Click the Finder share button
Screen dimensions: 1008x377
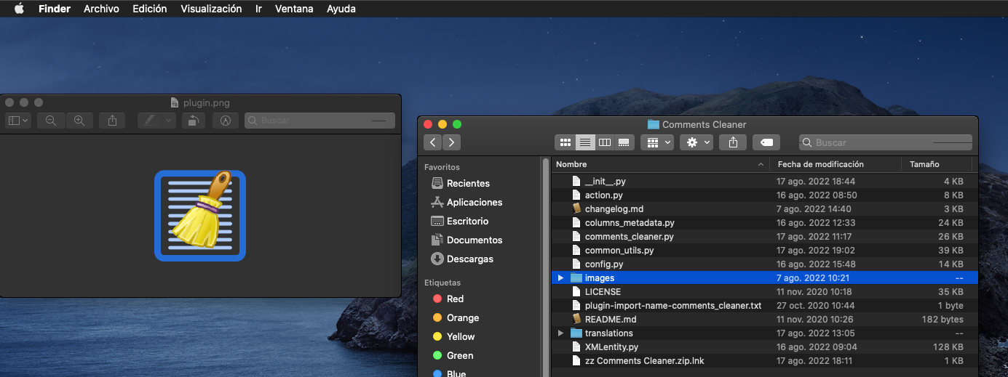733,142
